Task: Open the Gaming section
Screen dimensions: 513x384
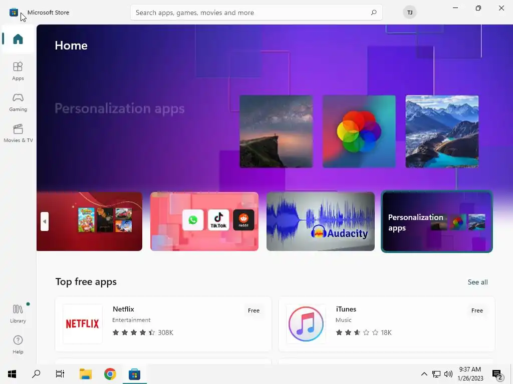Action: [18, 102]
